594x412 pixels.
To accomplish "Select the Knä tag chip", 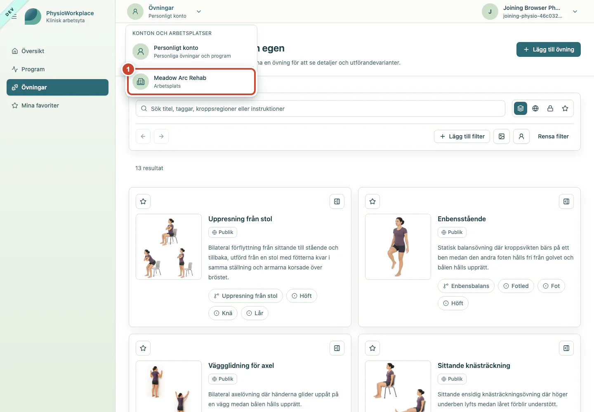I will pyautogui.click(x=223, y=313).
